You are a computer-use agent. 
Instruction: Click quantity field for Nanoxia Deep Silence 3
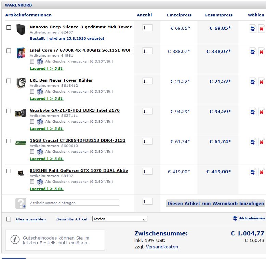tap(147, 28)
